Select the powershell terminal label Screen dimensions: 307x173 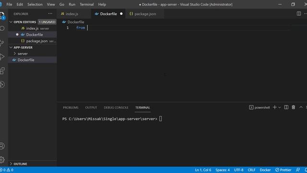click(260, 108)
